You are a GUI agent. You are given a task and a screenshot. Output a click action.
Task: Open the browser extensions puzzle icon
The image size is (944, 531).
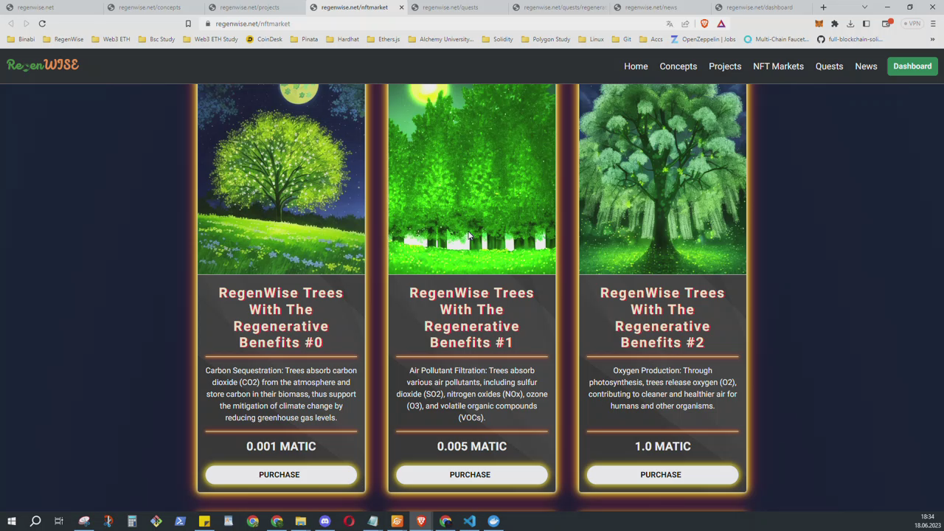click(835, 24)
